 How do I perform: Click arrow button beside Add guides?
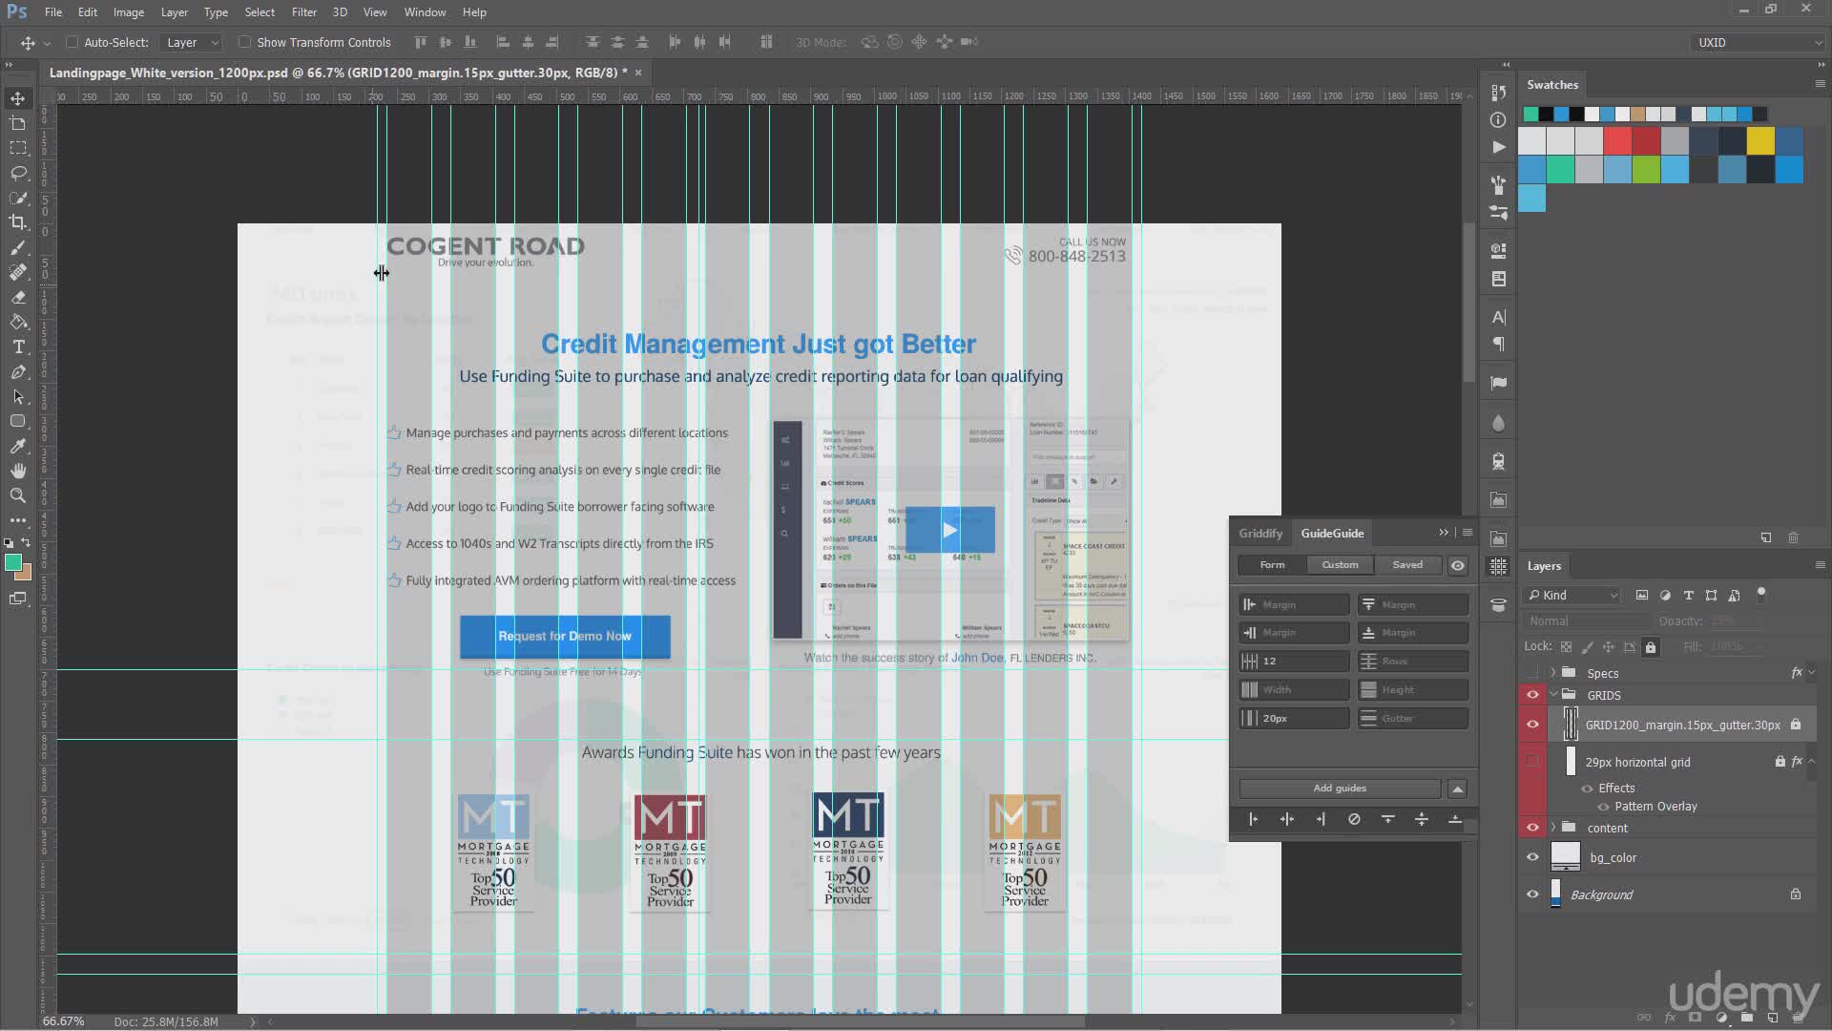[x=1457, y=789]
